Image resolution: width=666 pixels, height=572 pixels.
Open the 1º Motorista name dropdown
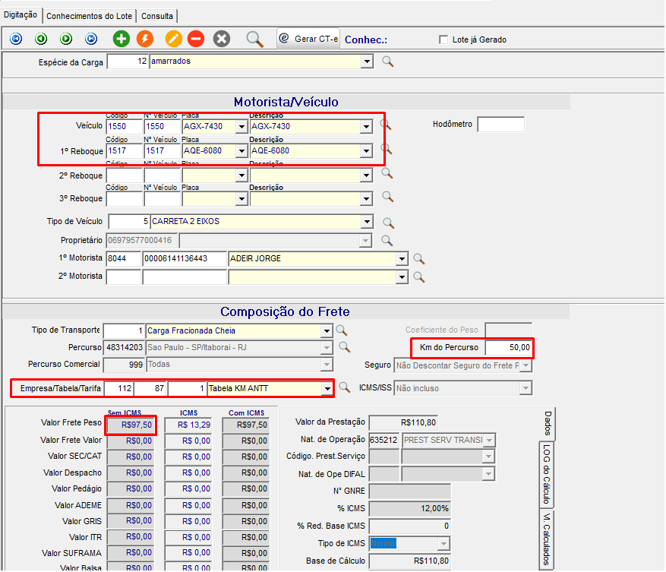pyautogui.click(x=402, y=259)
